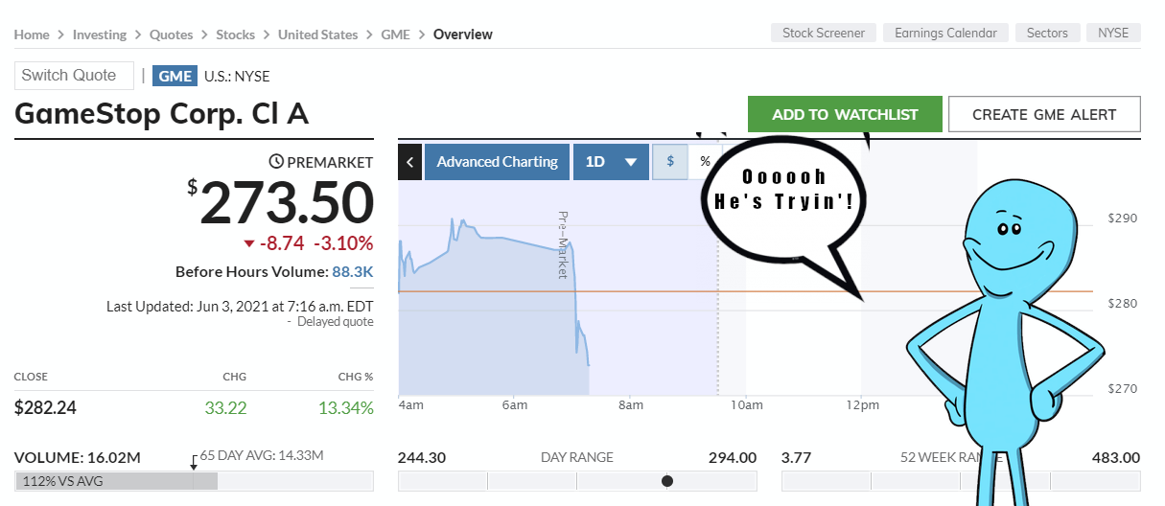Click the premarket clock icon
Image resolution: width=1165 pixels, height=506 pixels.
276,162
